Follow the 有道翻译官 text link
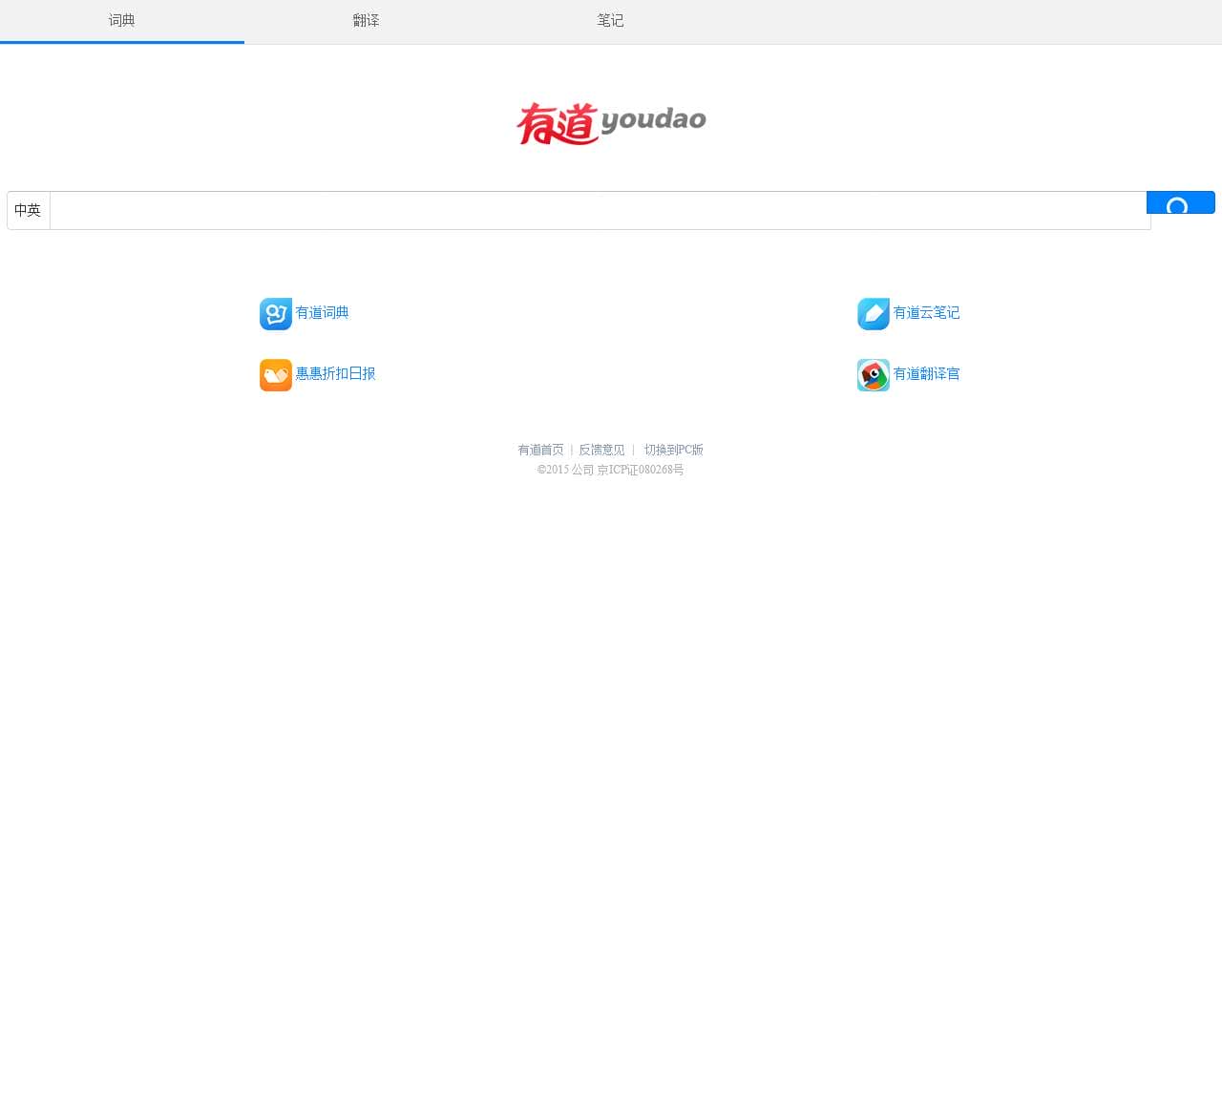Screen dimensions: 1222x1114 click(927, 374)
